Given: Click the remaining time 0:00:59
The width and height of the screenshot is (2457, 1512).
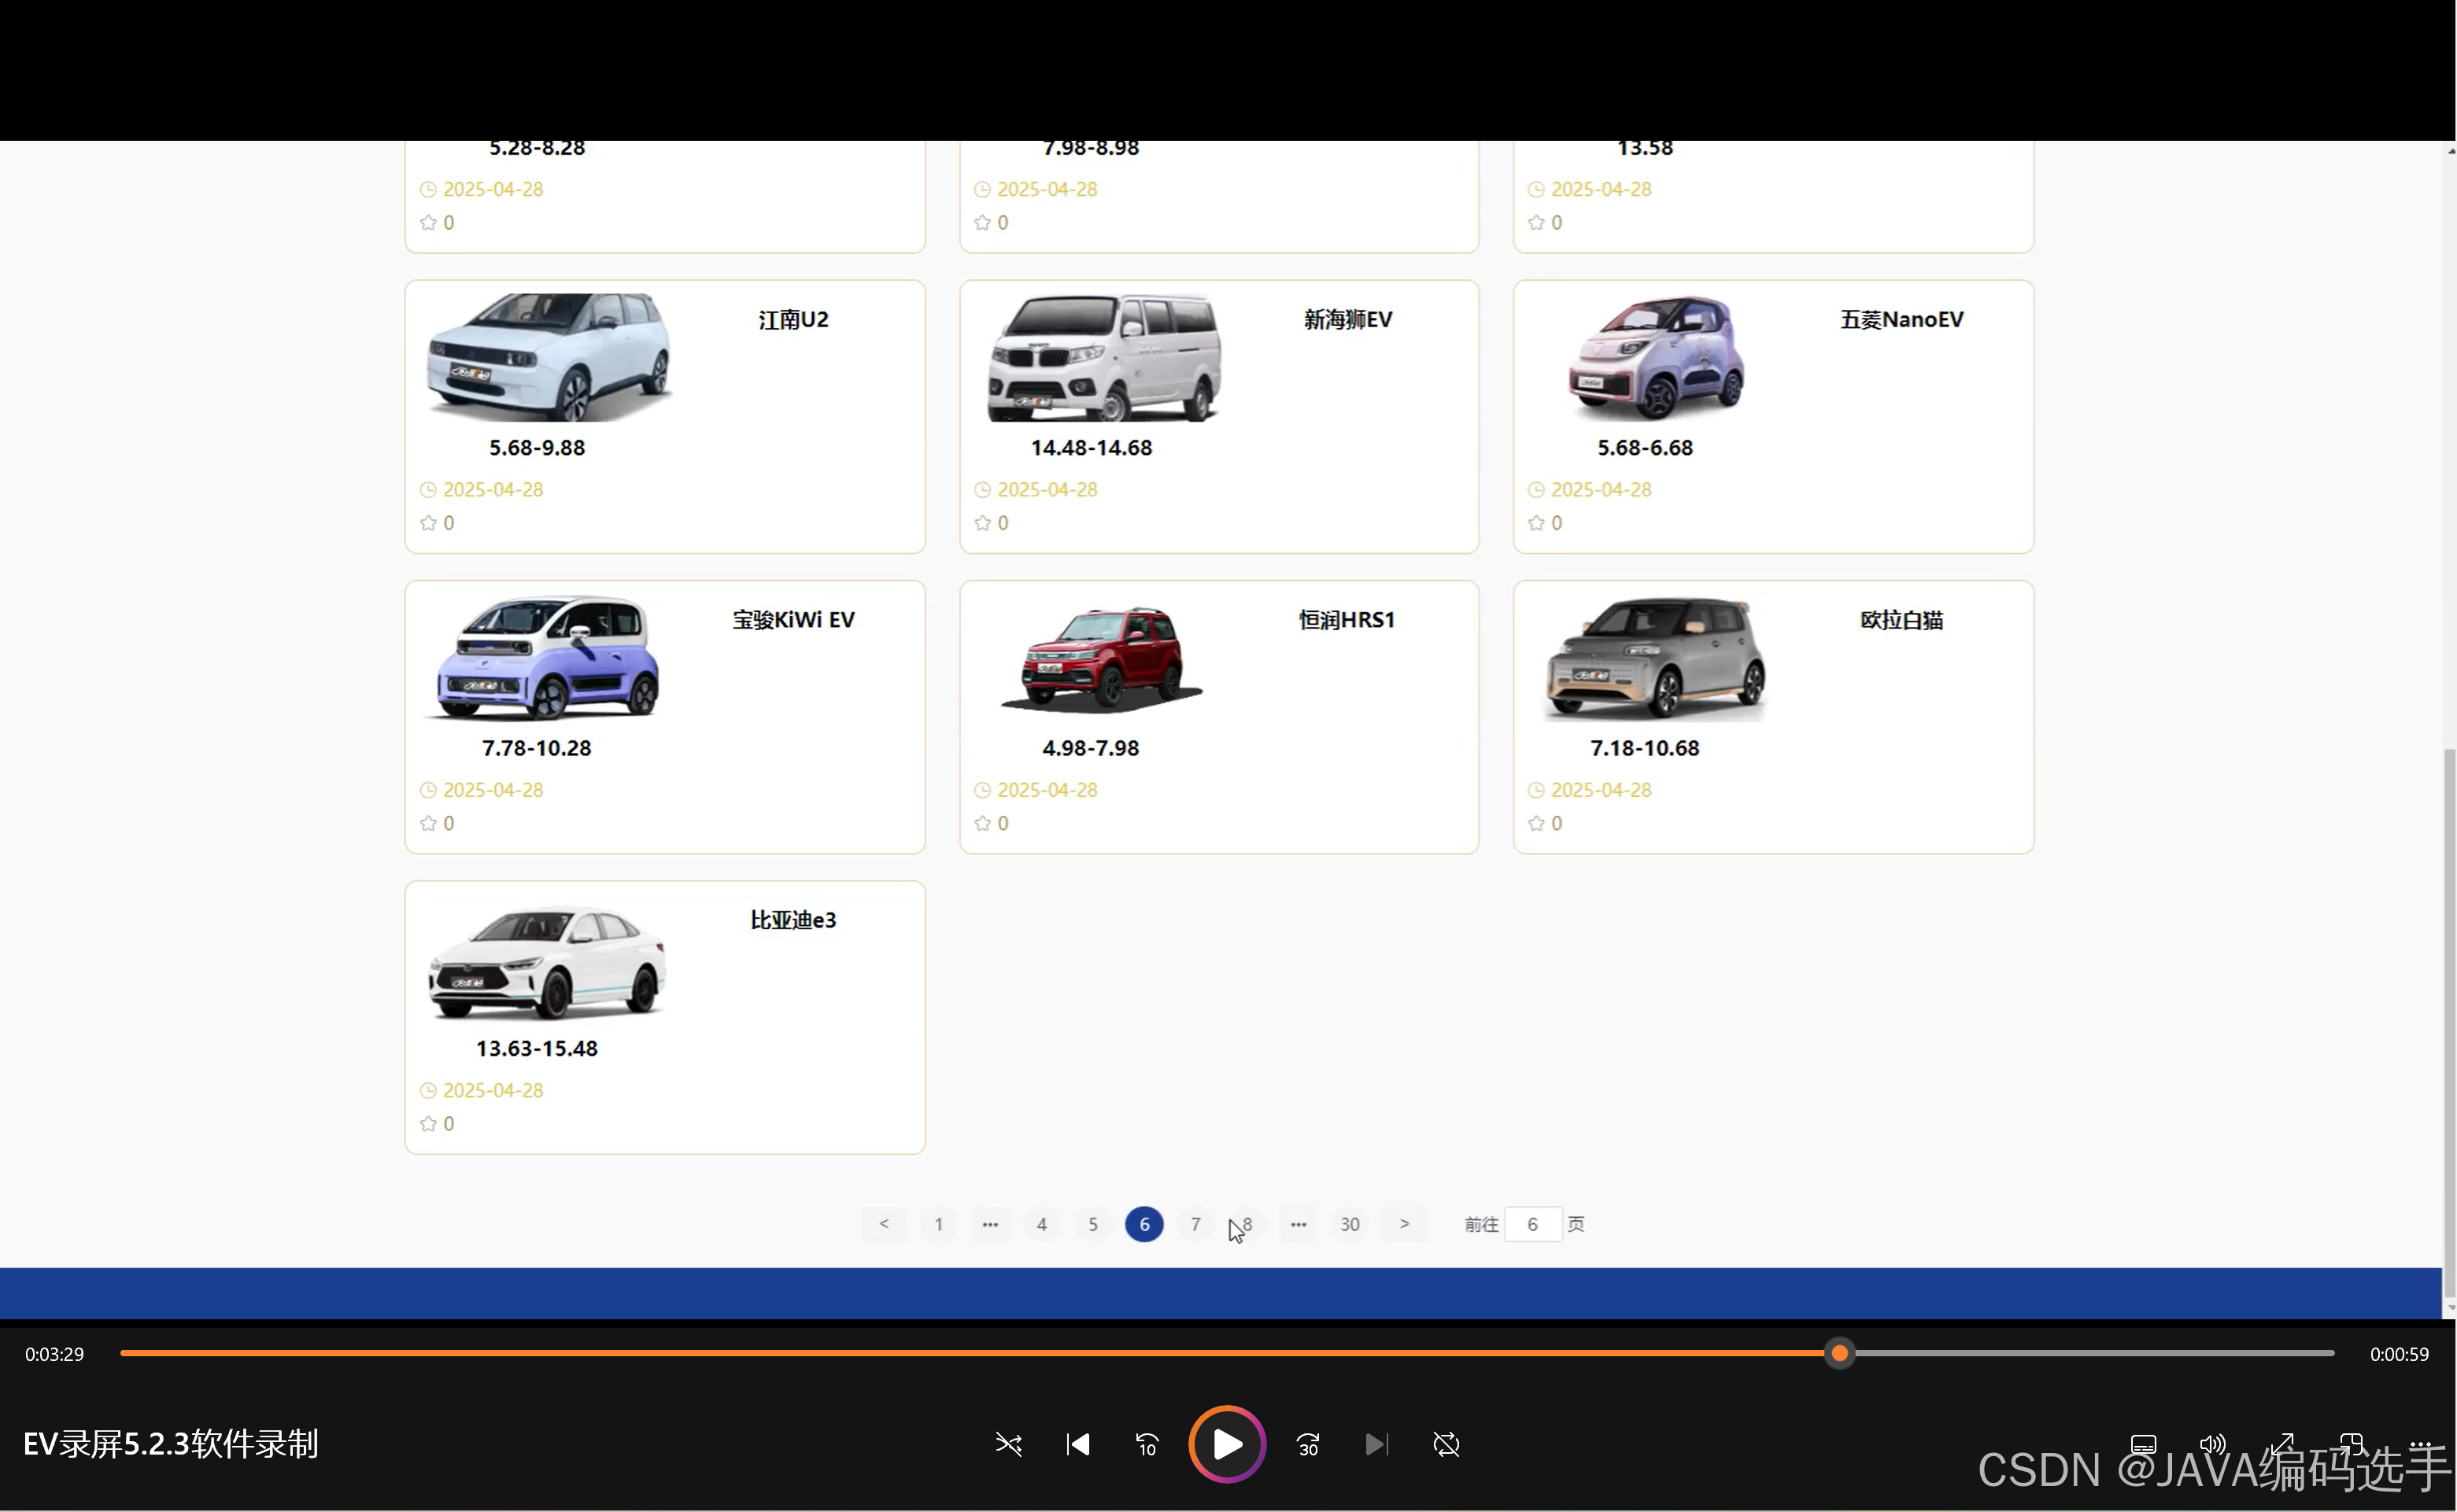Looking at the screenshot, I should pyautogui.click(x=2399, y=1354).
